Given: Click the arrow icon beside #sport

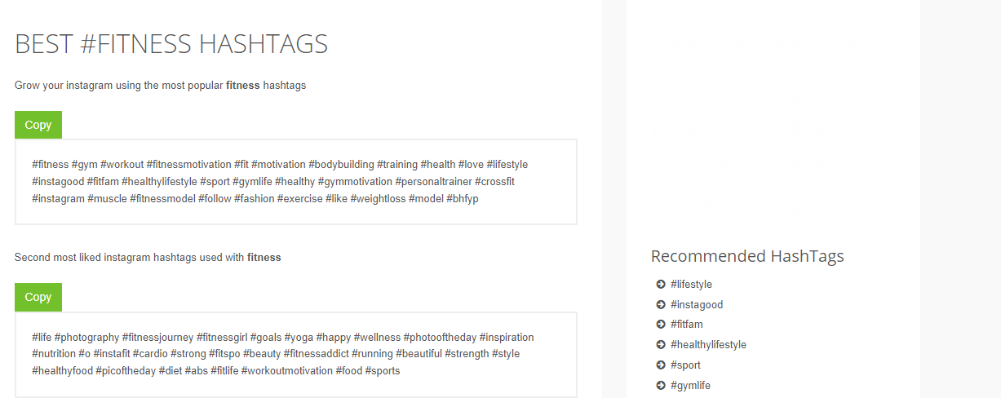Looking at the screenshot, I should pos(661,365).
